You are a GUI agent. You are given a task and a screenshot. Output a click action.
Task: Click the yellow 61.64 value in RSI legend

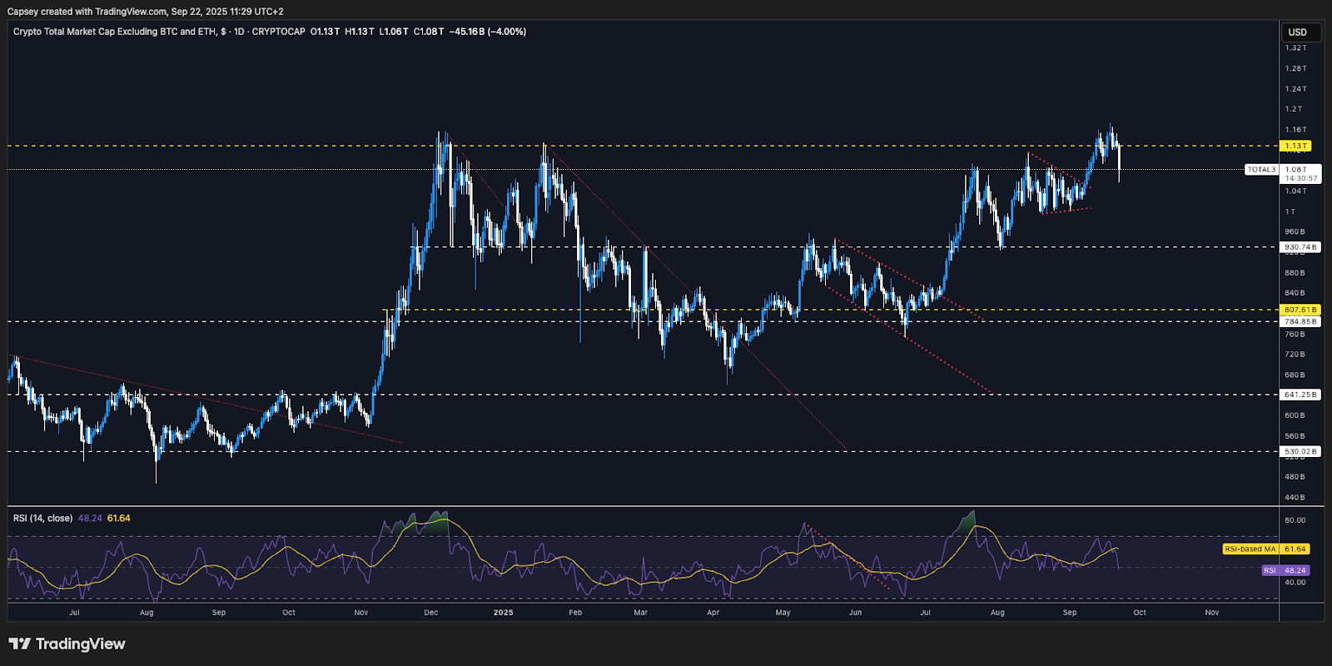click(119, 518)
